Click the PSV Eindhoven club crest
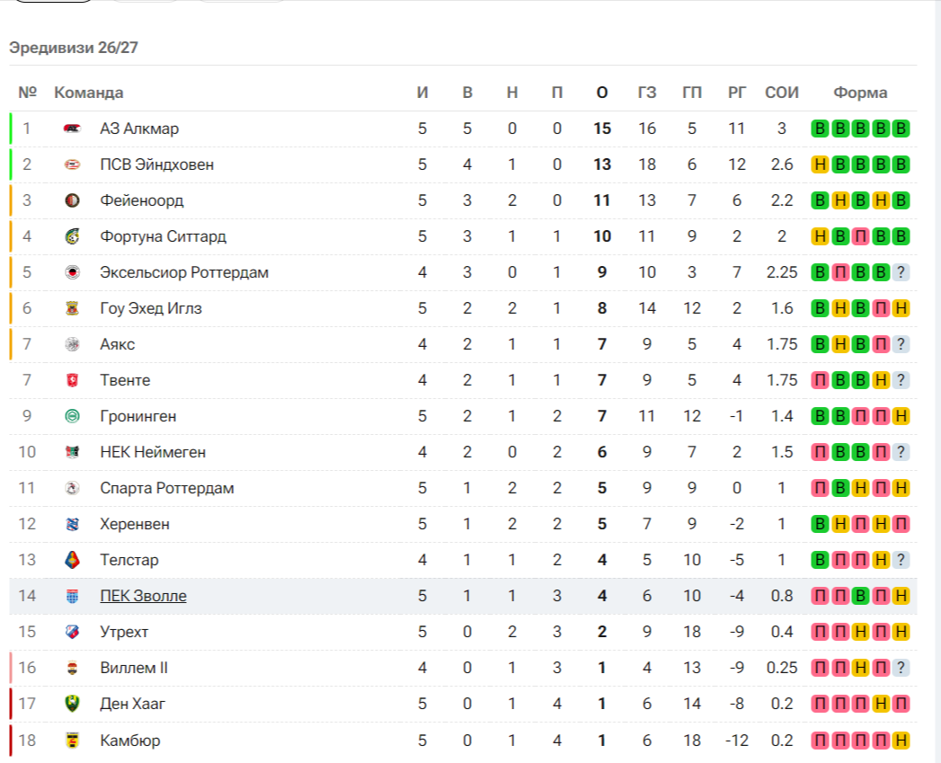Image resolution: width=941 pixels, height=763 pixels. (72, 164)
